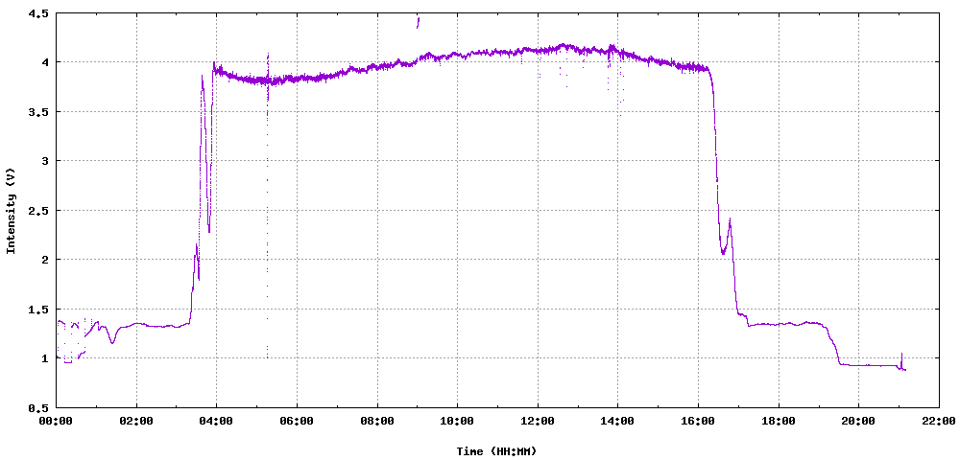
Task: Click the x-axis label '06:00'
Action: click(x=297, y=421)
